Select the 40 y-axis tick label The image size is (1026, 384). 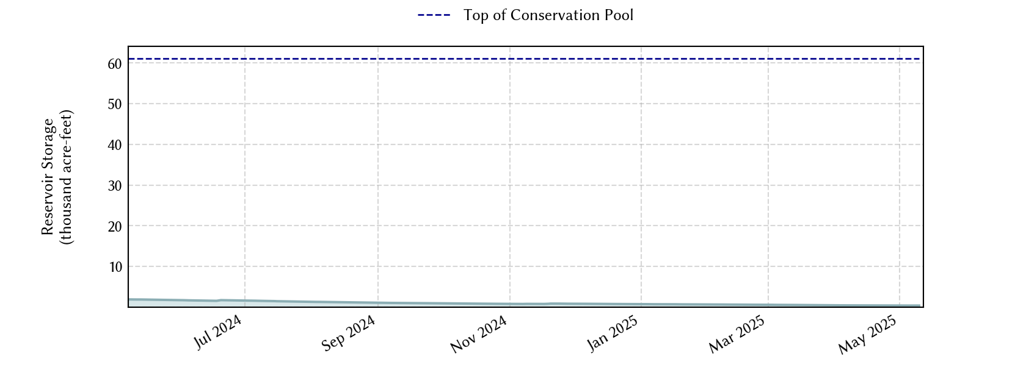click(115, 145)
